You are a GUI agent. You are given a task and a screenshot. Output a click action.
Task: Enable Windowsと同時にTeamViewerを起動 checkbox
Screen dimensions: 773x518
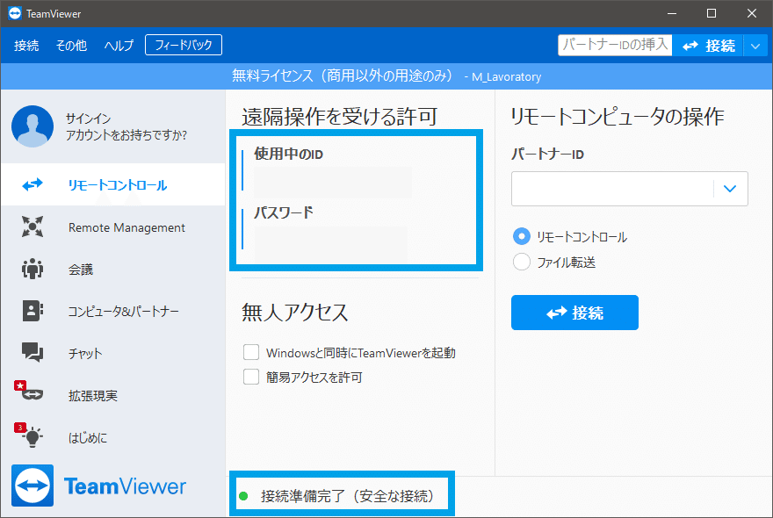pyautogui.click(x=251, y=352)
